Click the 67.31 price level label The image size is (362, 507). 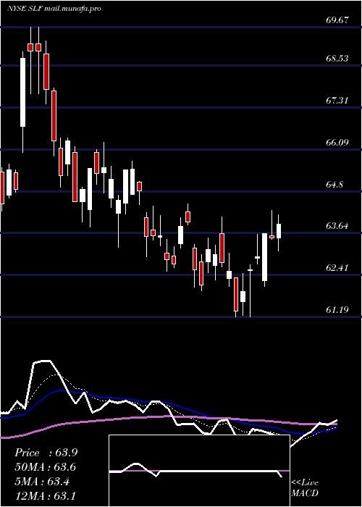337,101
